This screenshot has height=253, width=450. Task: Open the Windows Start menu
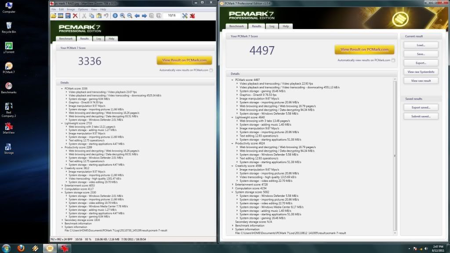6,248
